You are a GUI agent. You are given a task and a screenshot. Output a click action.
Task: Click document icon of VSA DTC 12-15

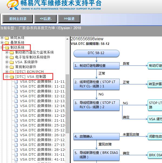16,111
